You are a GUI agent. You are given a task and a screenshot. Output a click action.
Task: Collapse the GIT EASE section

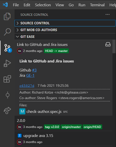click(x=65, y=37)
